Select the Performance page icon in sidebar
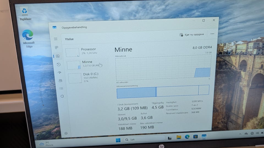 click(58, 56)
